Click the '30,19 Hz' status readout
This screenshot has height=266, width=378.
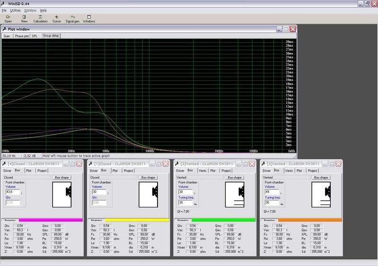point(11,156)
